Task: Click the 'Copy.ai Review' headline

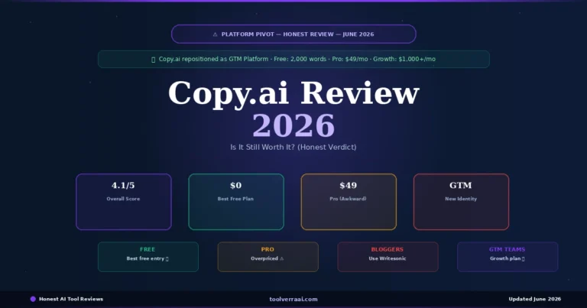Action: coord(293,93)
